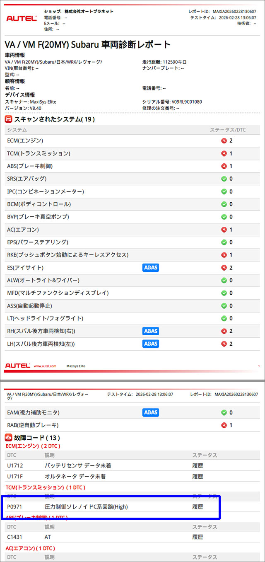Click the 車両情報 section heading
The image size is (265, 562).
pyautogui.click(x=15, y=55)
